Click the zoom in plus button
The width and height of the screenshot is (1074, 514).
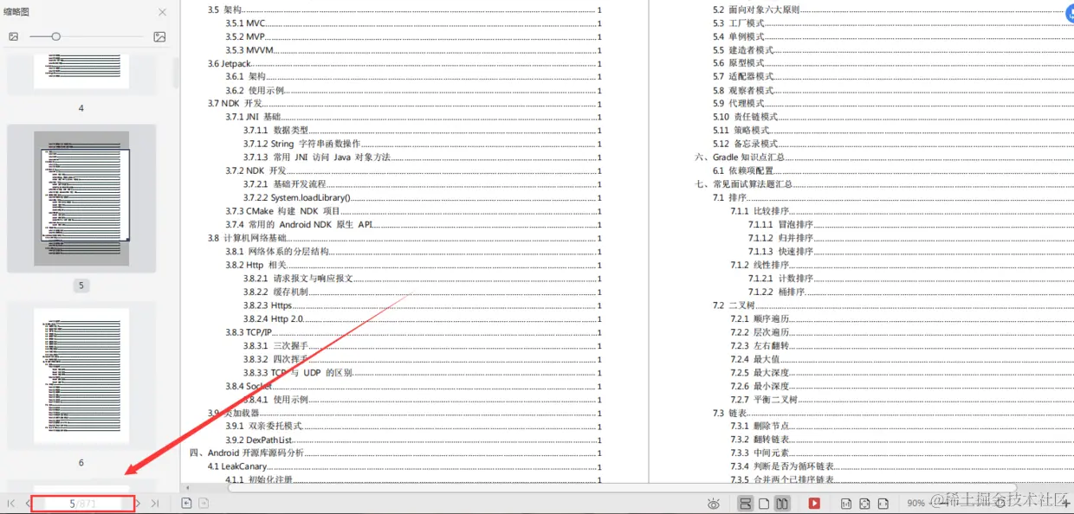click(x=1066, y=503)
